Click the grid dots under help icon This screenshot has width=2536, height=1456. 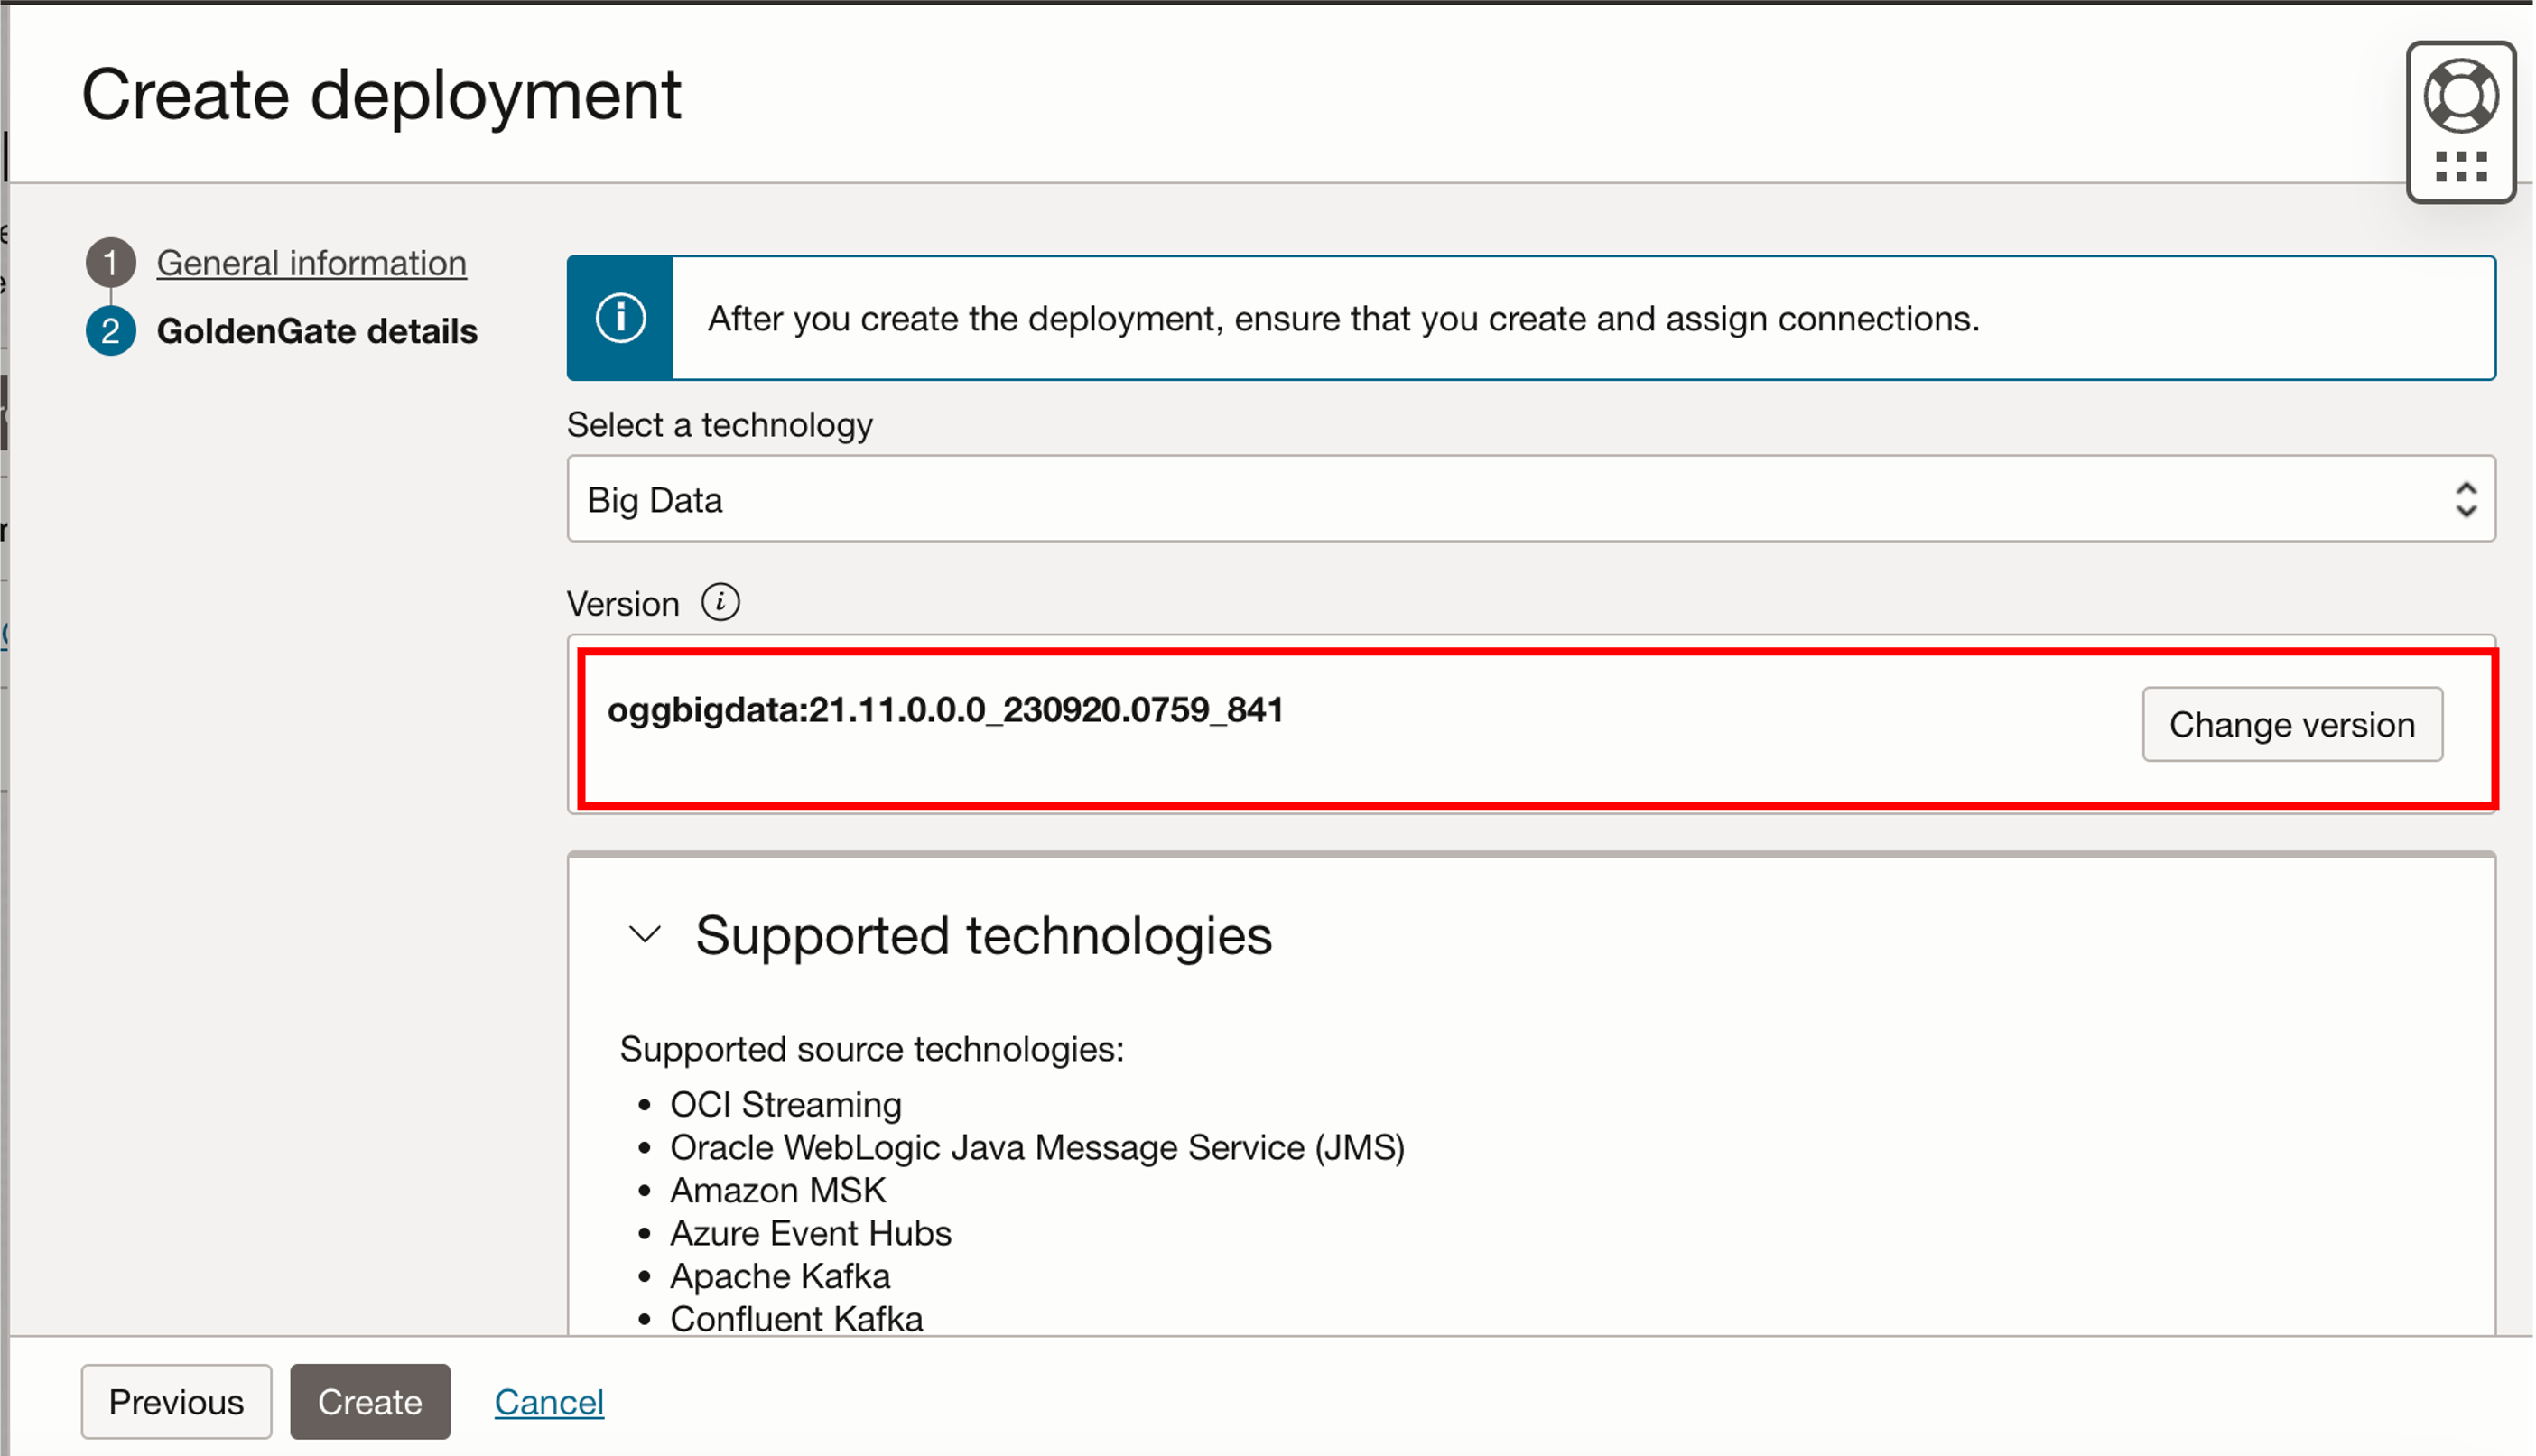(x=2460, y=167)
